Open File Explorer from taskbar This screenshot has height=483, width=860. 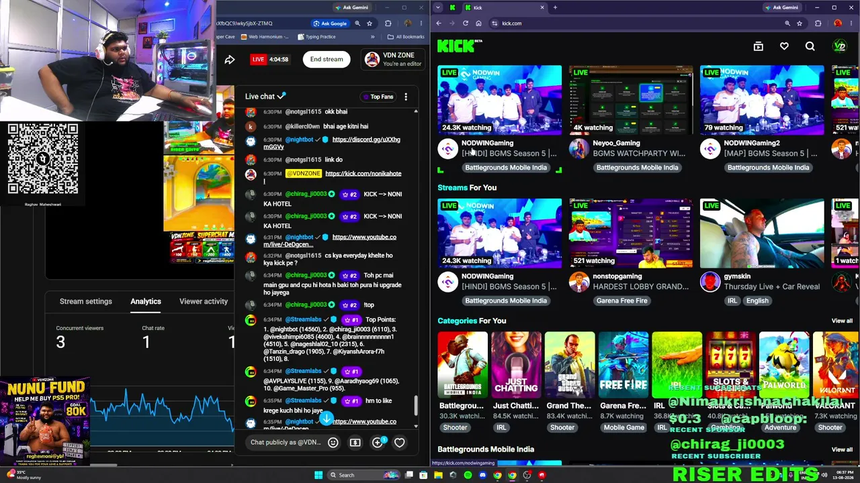coord(438,475)
